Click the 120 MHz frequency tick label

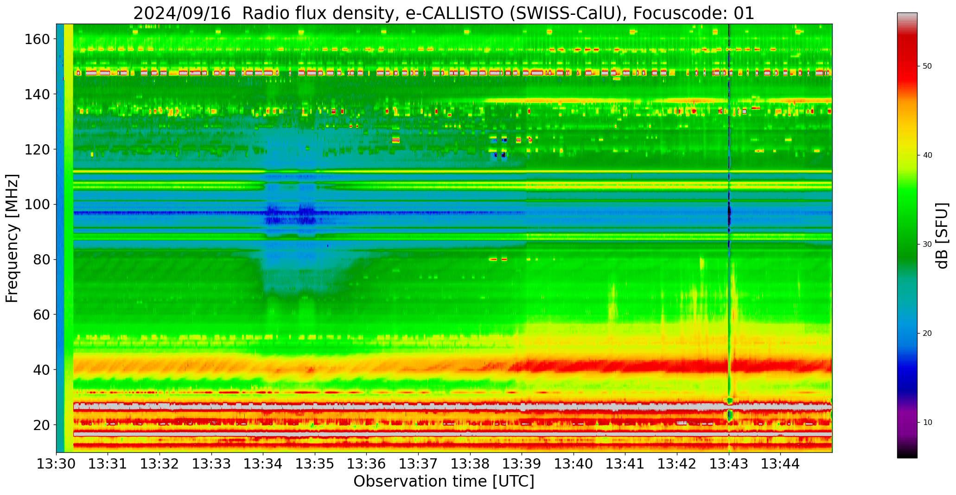[37, 149]
